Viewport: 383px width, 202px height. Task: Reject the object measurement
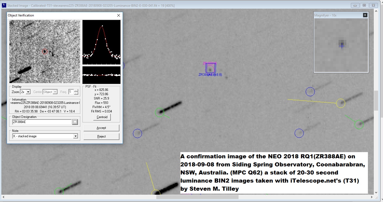101,136
